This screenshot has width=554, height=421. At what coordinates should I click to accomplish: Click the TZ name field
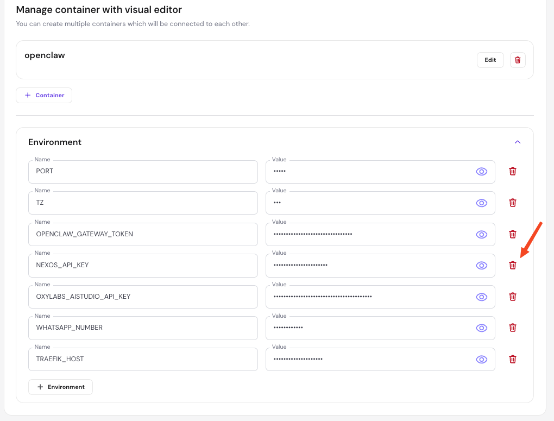click(x=143, y=203)
